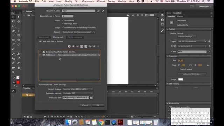Screen dimensions: 224x126
Task: Click Browse to folder icon in dialog
Action: [90, 46]
